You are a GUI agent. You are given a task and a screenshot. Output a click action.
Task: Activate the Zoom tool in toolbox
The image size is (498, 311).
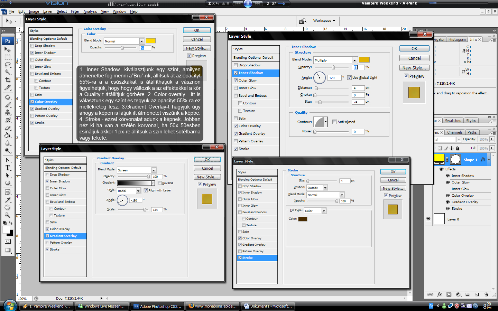pyautogui.click(x=8, y=215)
